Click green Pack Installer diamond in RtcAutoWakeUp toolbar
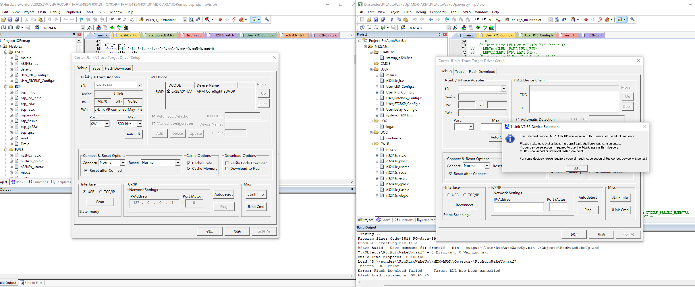Image resolution: width=695 pixels, height=287 pixels. [478, 28]
